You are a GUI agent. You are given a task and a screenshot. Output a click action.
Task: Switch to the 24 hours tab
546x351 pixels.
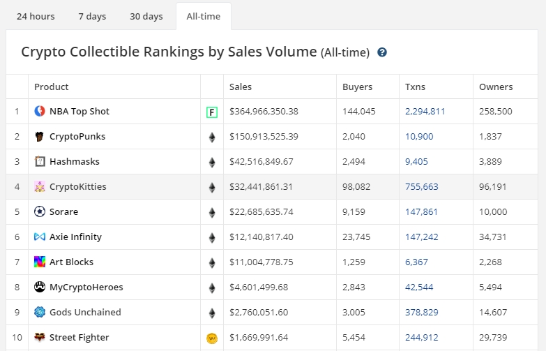36,16
